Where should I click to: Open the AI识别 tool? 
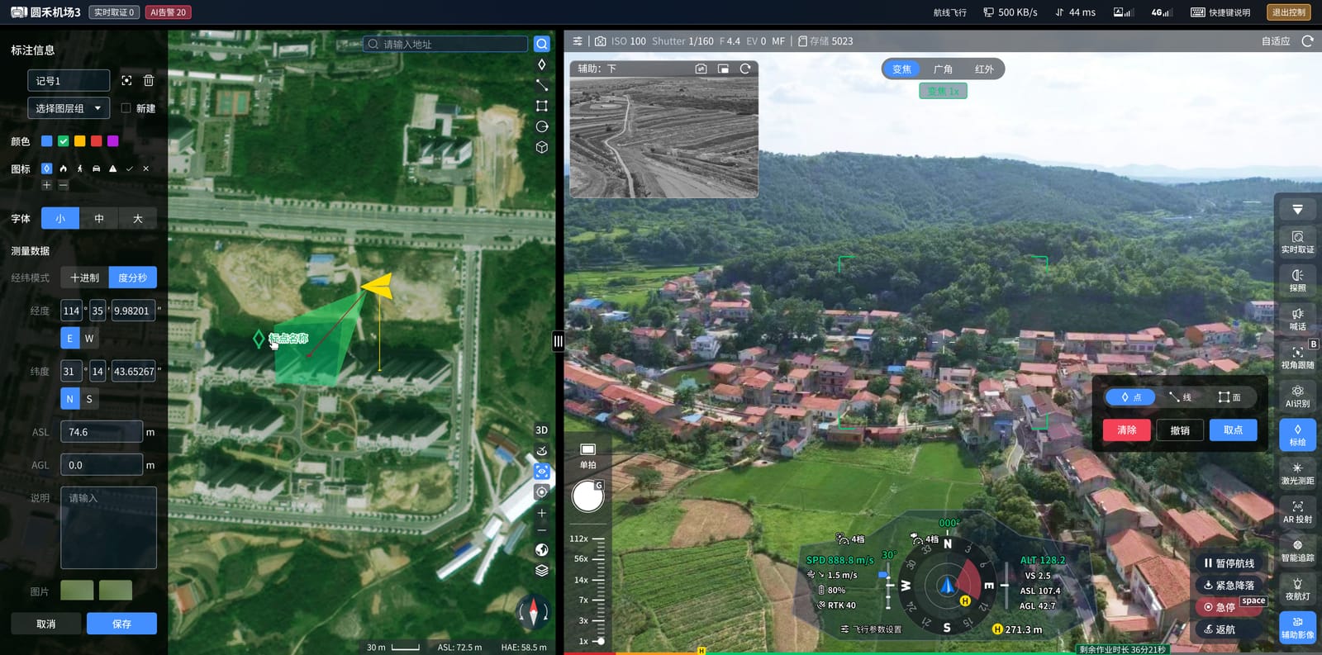[1297, 396]
